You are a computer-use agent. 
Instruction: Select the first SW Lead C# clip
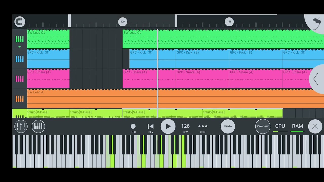click(48, 39)
